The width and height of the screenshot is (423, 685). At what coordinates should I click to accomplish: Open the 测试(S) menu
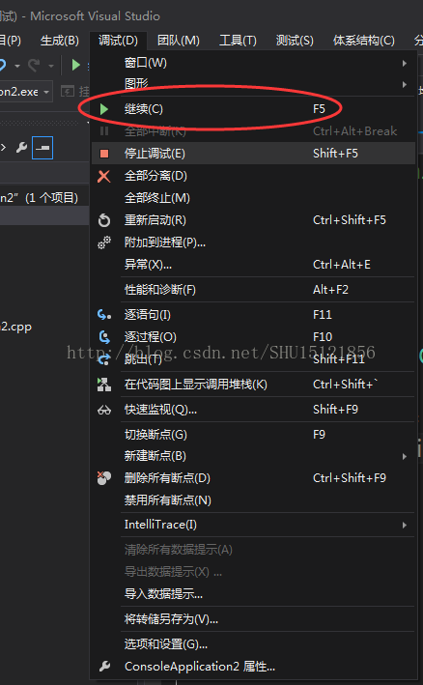[295, 41]
